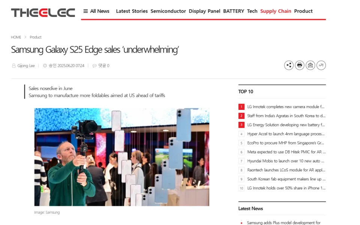Navigate to Display Panel news
The height and width of the screenshot is (225, 360).
click(204, 11)
